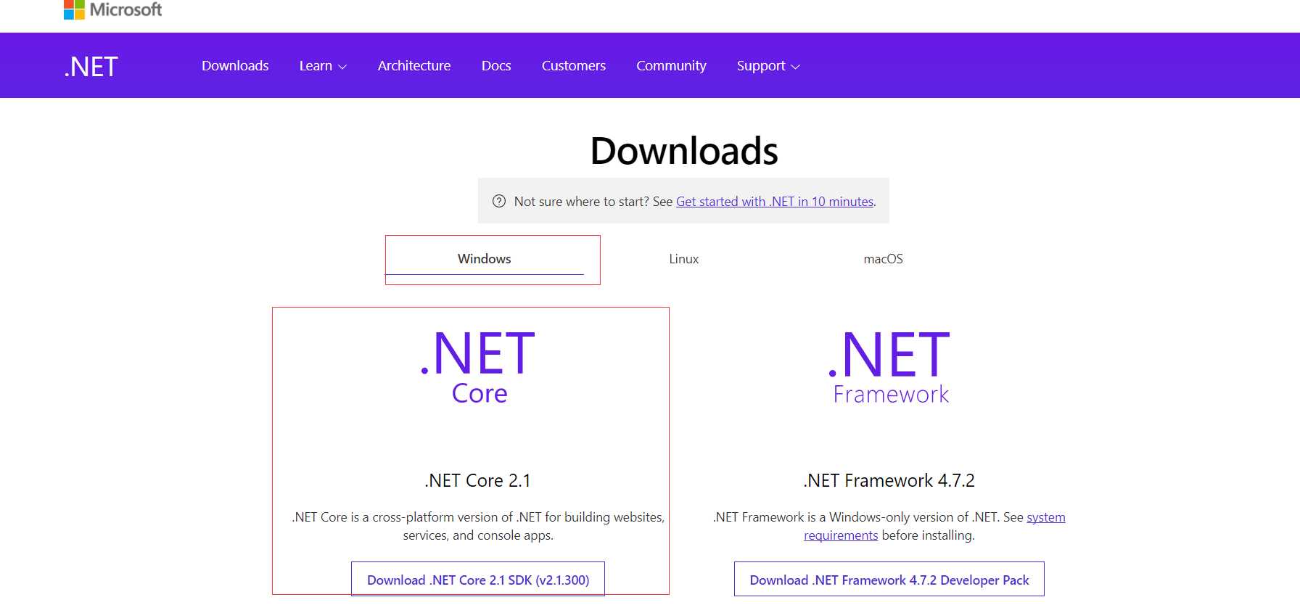
Task: Switch to the Linux tab
Action: point(683,259)
